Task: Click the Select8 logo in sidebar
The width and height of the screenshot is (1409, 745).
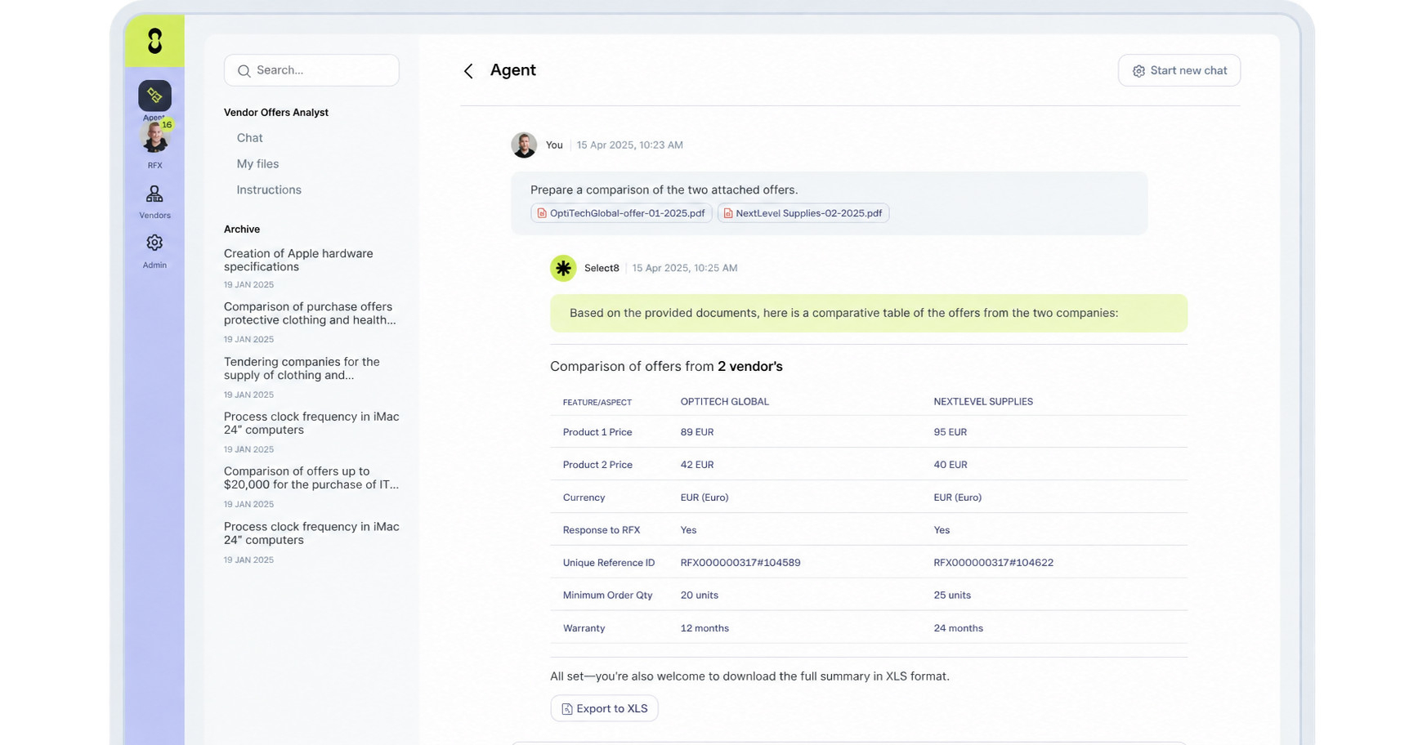Action: click(x=154, y=41)
